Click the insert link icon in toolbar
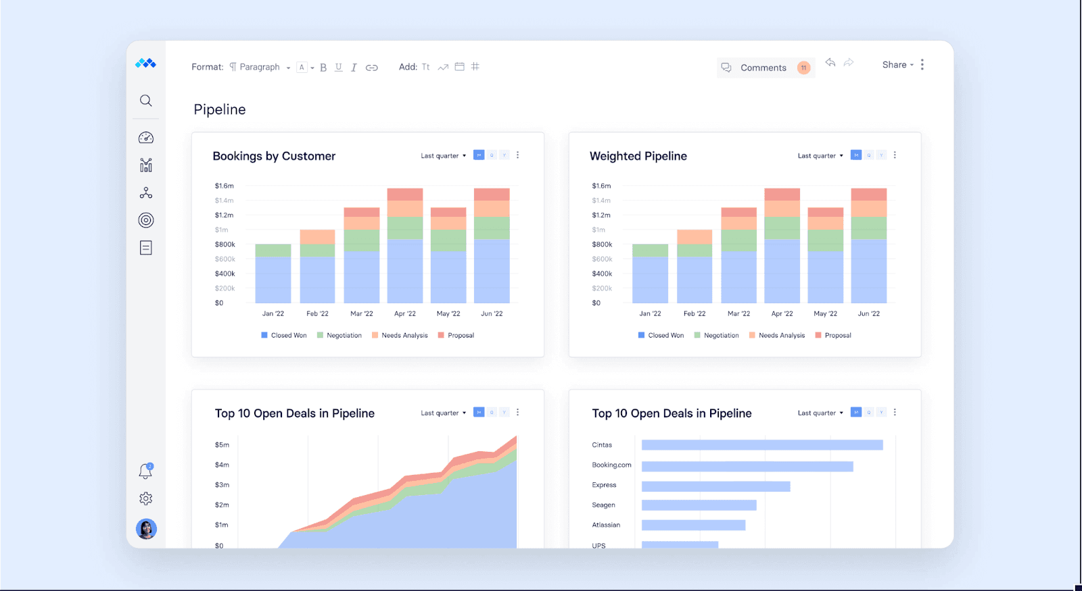 coord(371,68)
